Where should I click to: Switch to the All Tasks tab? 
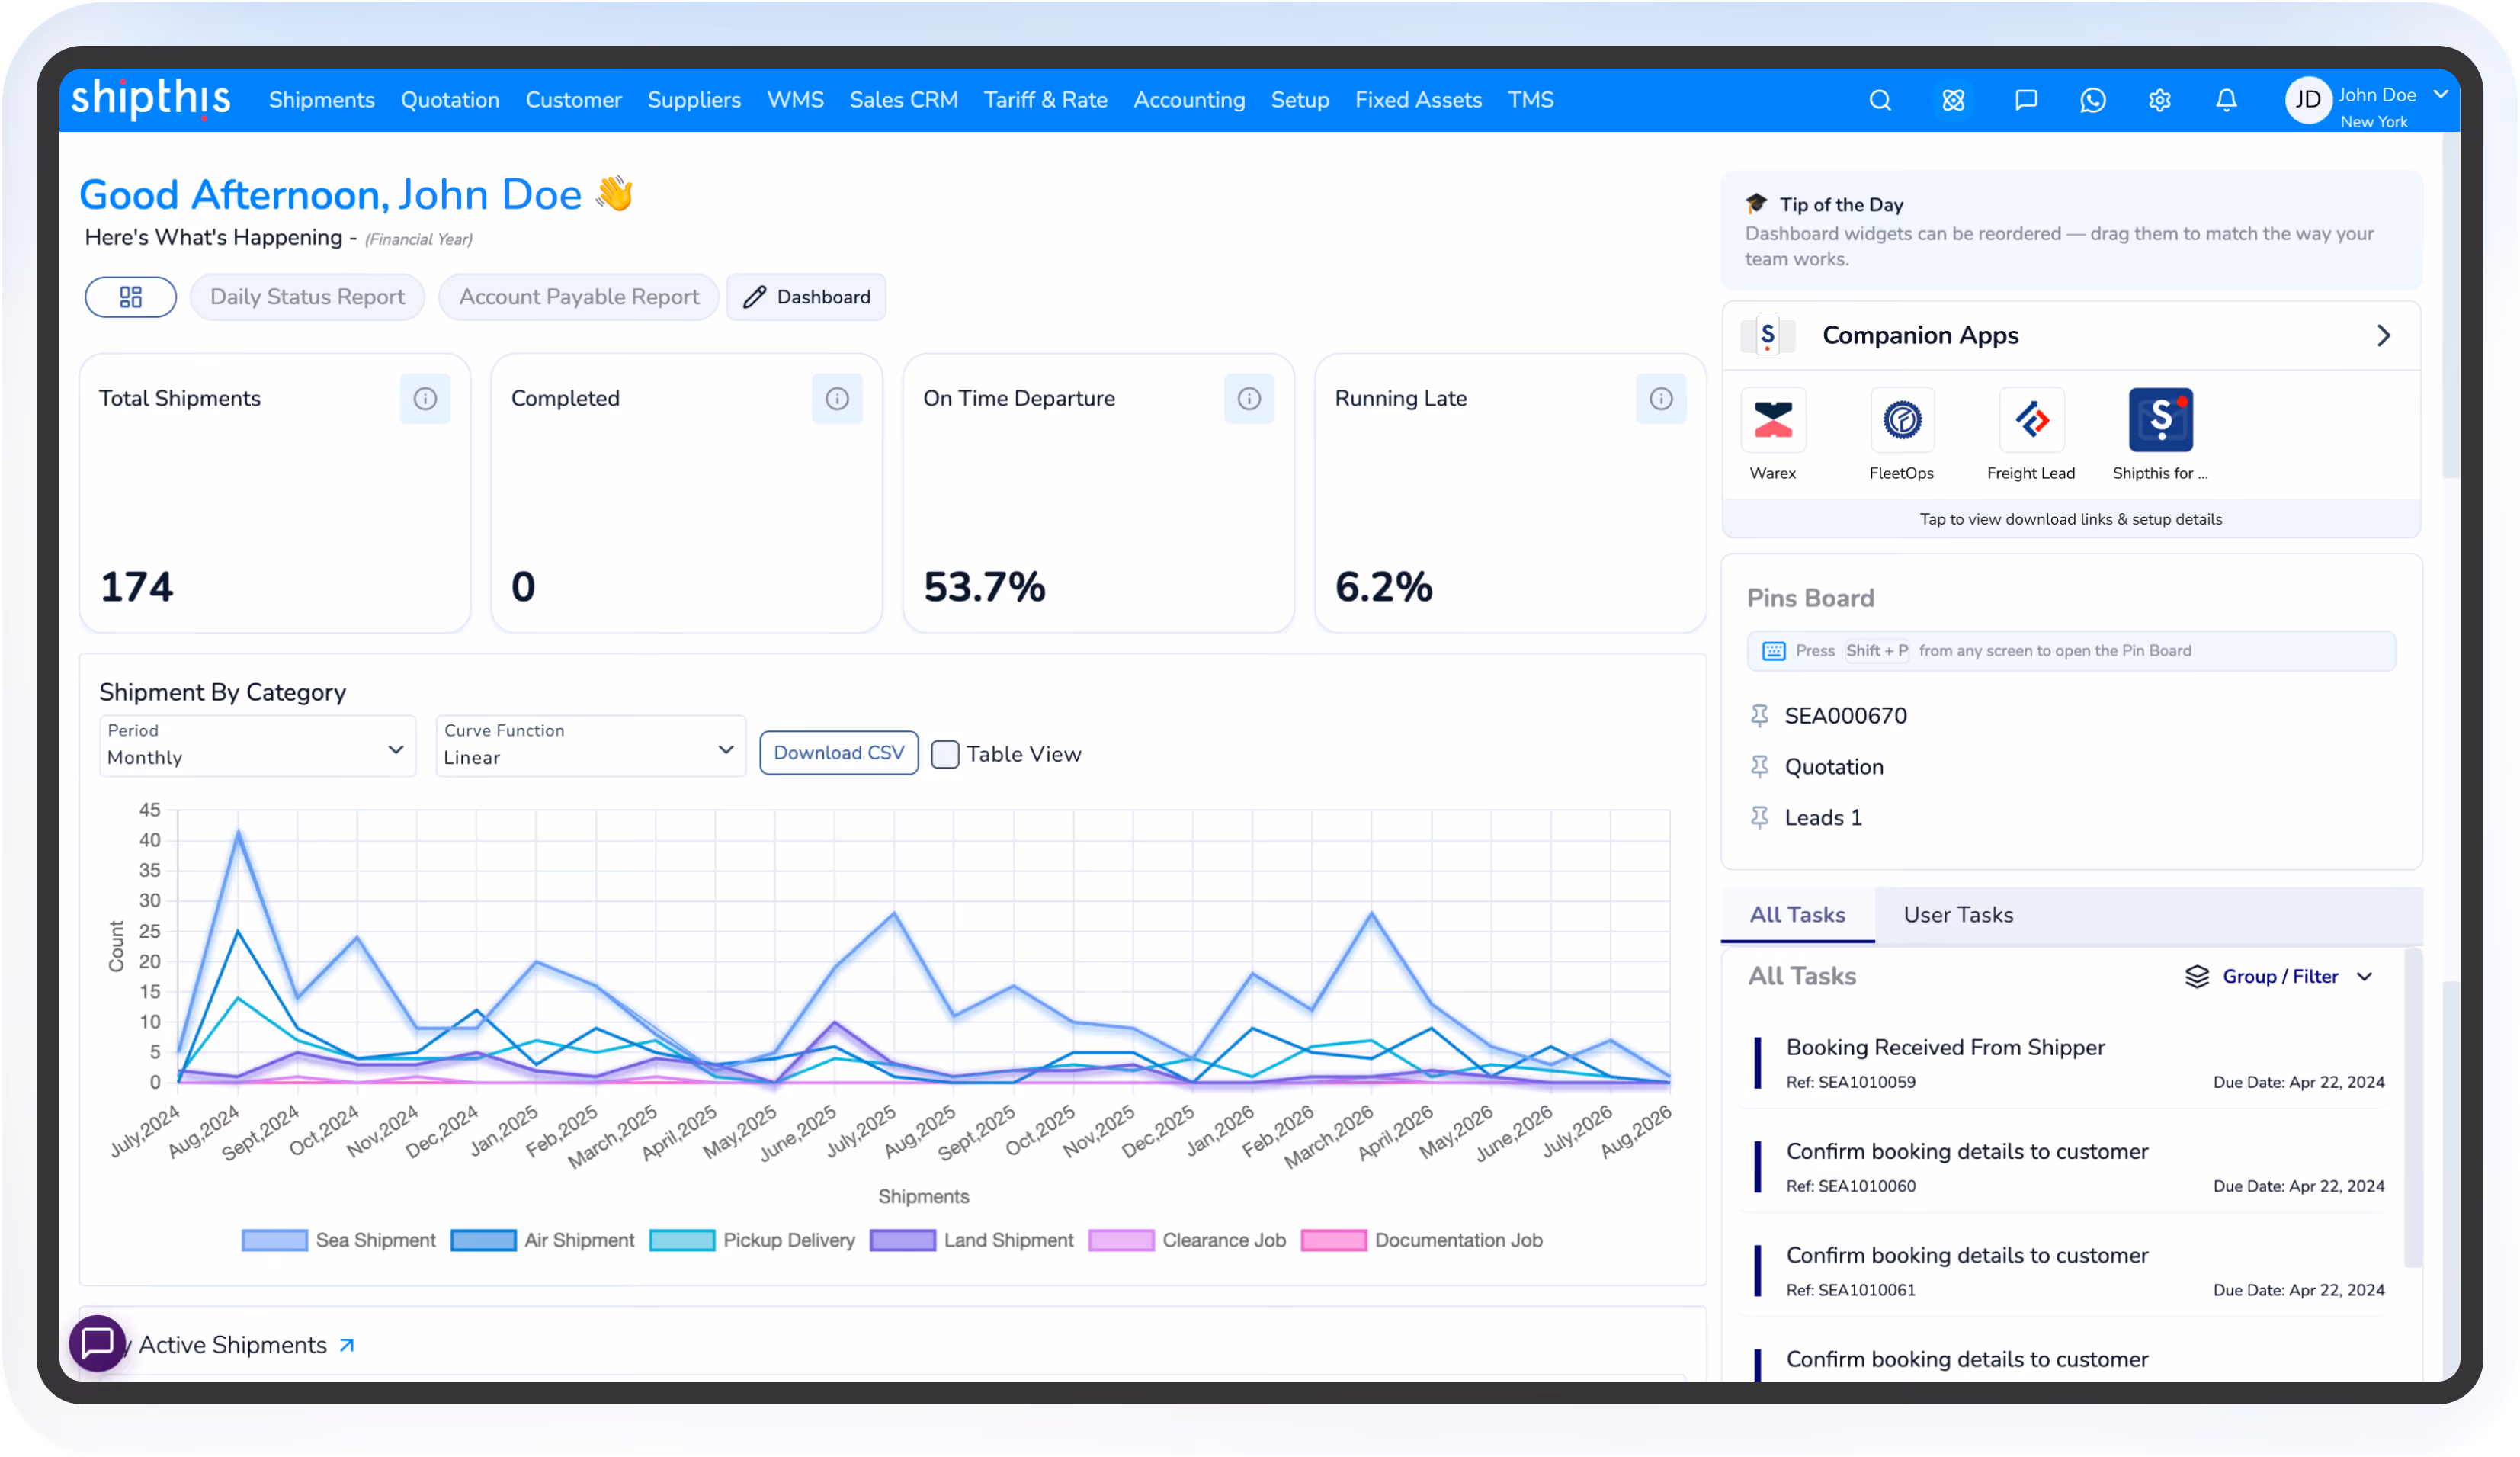point(1797,915)
